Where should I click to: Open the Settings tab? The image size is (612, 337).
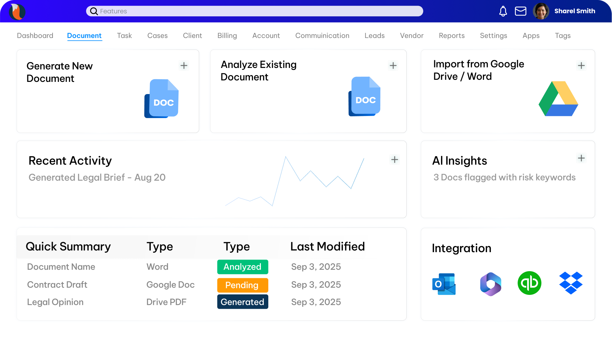pos(494,36)
